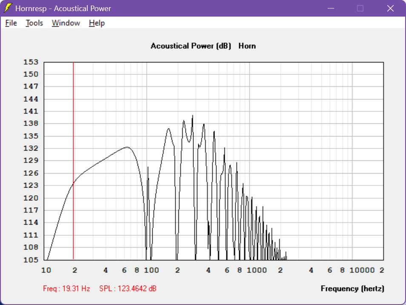Click the 141 value on the dB axis

[31, 111]
